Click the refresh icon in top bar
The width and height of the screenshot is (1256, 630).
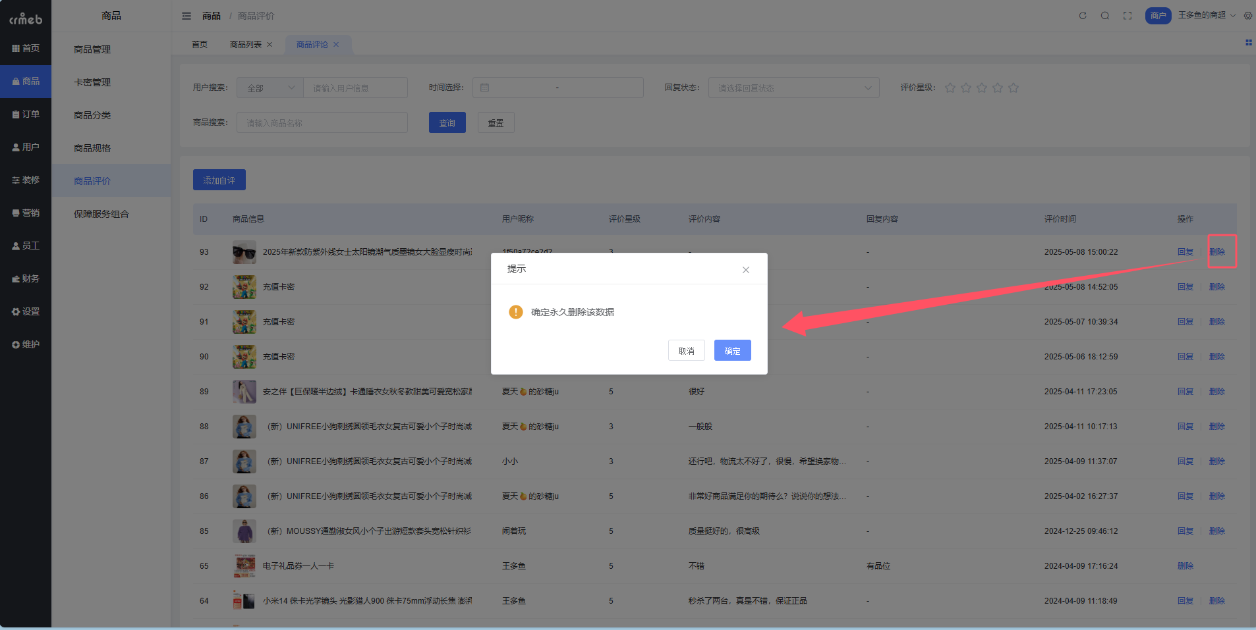[x=1082, y=16]
